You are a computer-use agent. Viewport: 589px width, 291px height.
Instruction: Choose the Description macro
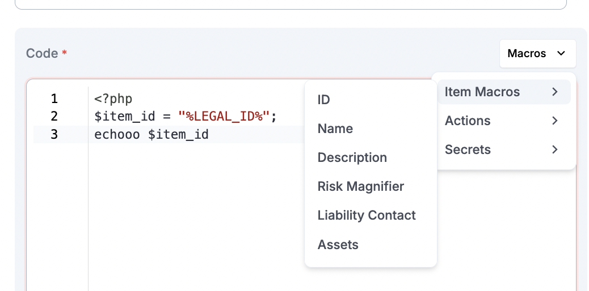click(x=352, y=158)
